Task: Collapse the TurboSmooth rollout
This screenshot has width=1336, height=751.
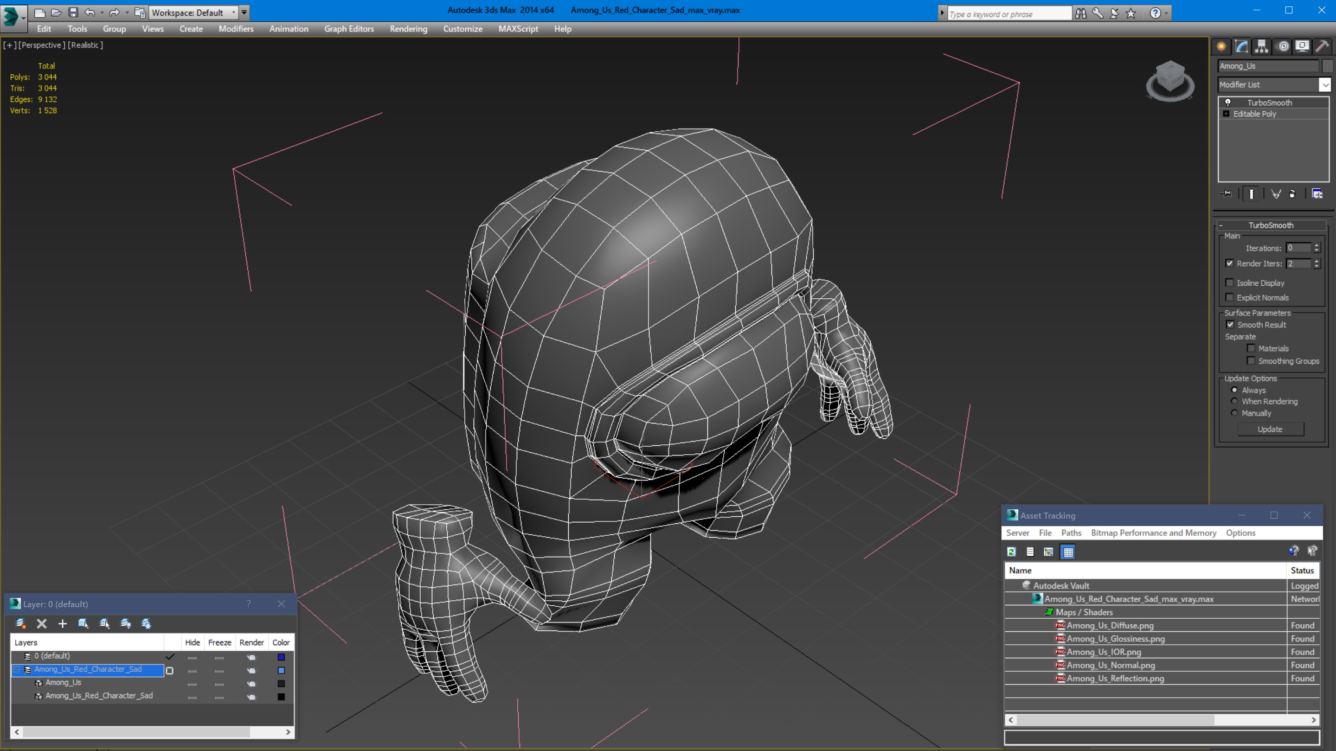Action: point(1221,225)
